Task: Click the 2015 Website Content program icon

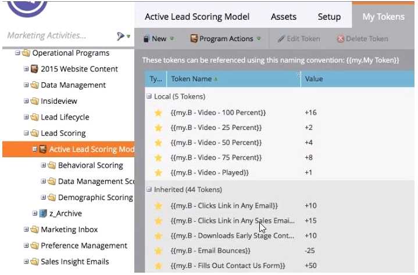Action: (x=34, y=69)
